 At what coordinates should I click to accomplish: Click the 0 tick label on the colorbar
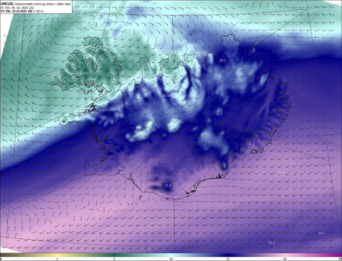tap(1, 259)
